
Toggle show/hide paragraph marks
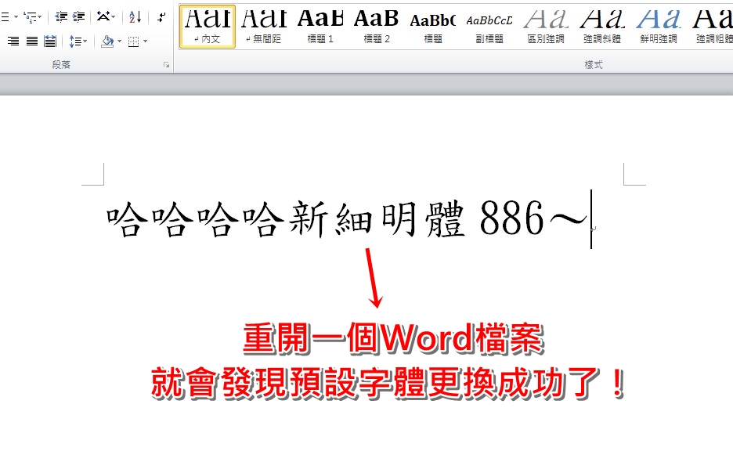click(162, 18)
